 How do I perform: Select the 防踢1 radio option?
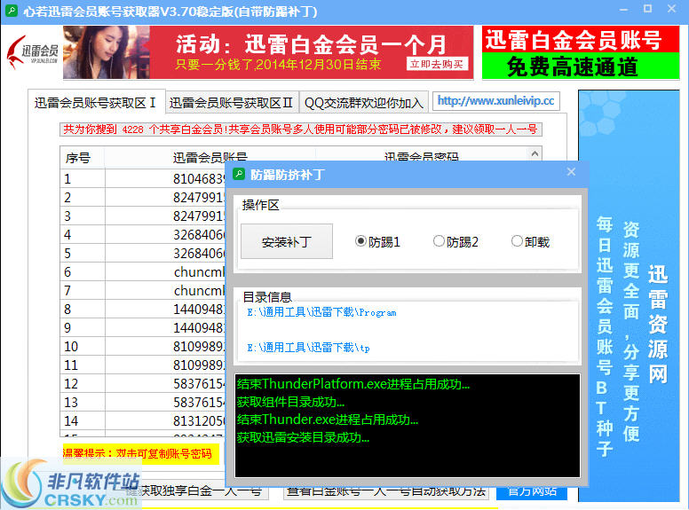[377, 242]
